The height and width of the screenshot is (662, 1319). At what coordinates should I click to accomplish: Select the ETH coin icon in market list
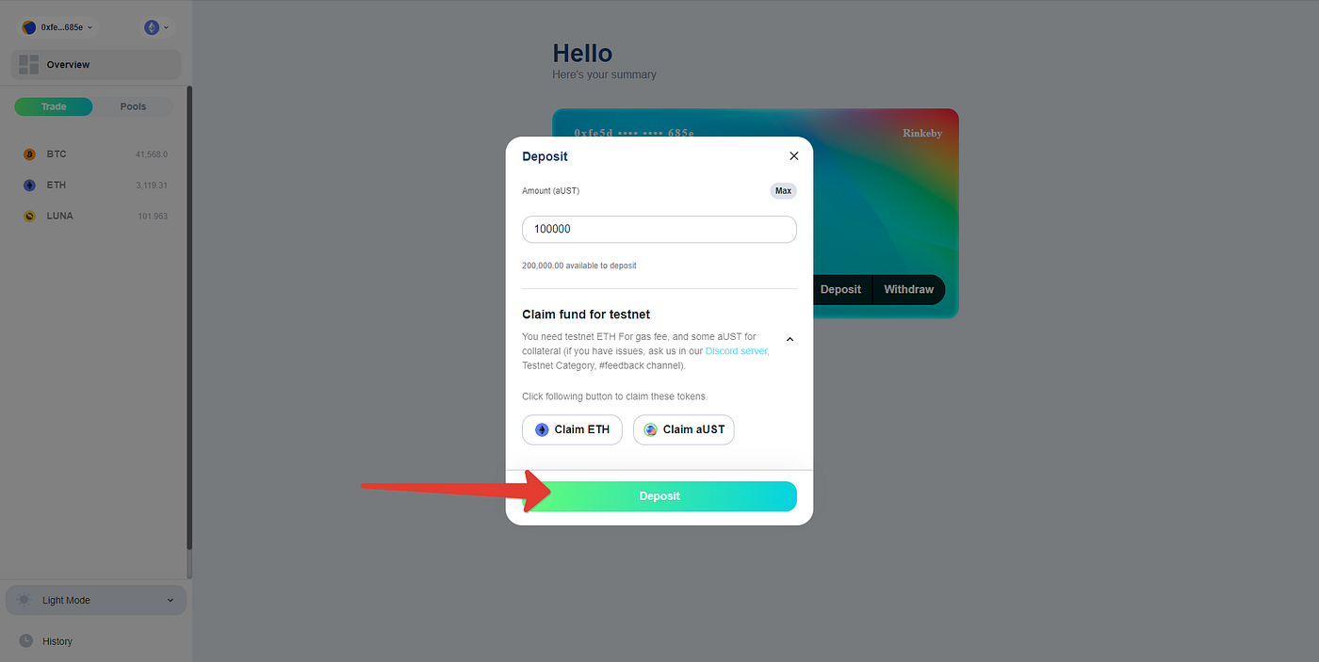click(29, 186)
